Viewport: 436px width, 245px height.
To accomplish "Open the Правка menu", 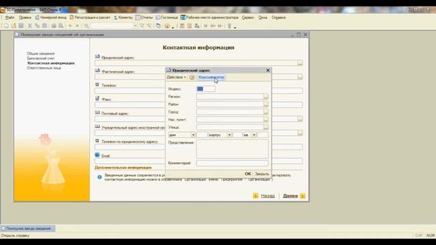I will (25, 18).
